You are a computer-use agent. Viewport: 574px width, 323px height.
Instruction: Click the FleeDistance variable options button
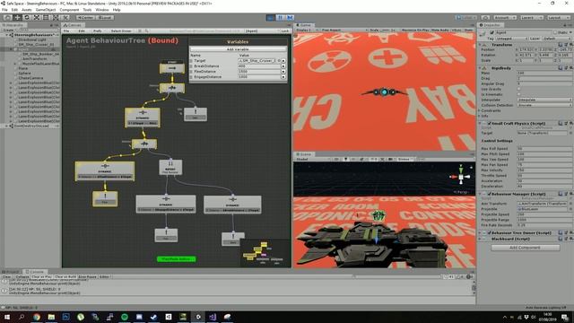[x=283, y=72]
